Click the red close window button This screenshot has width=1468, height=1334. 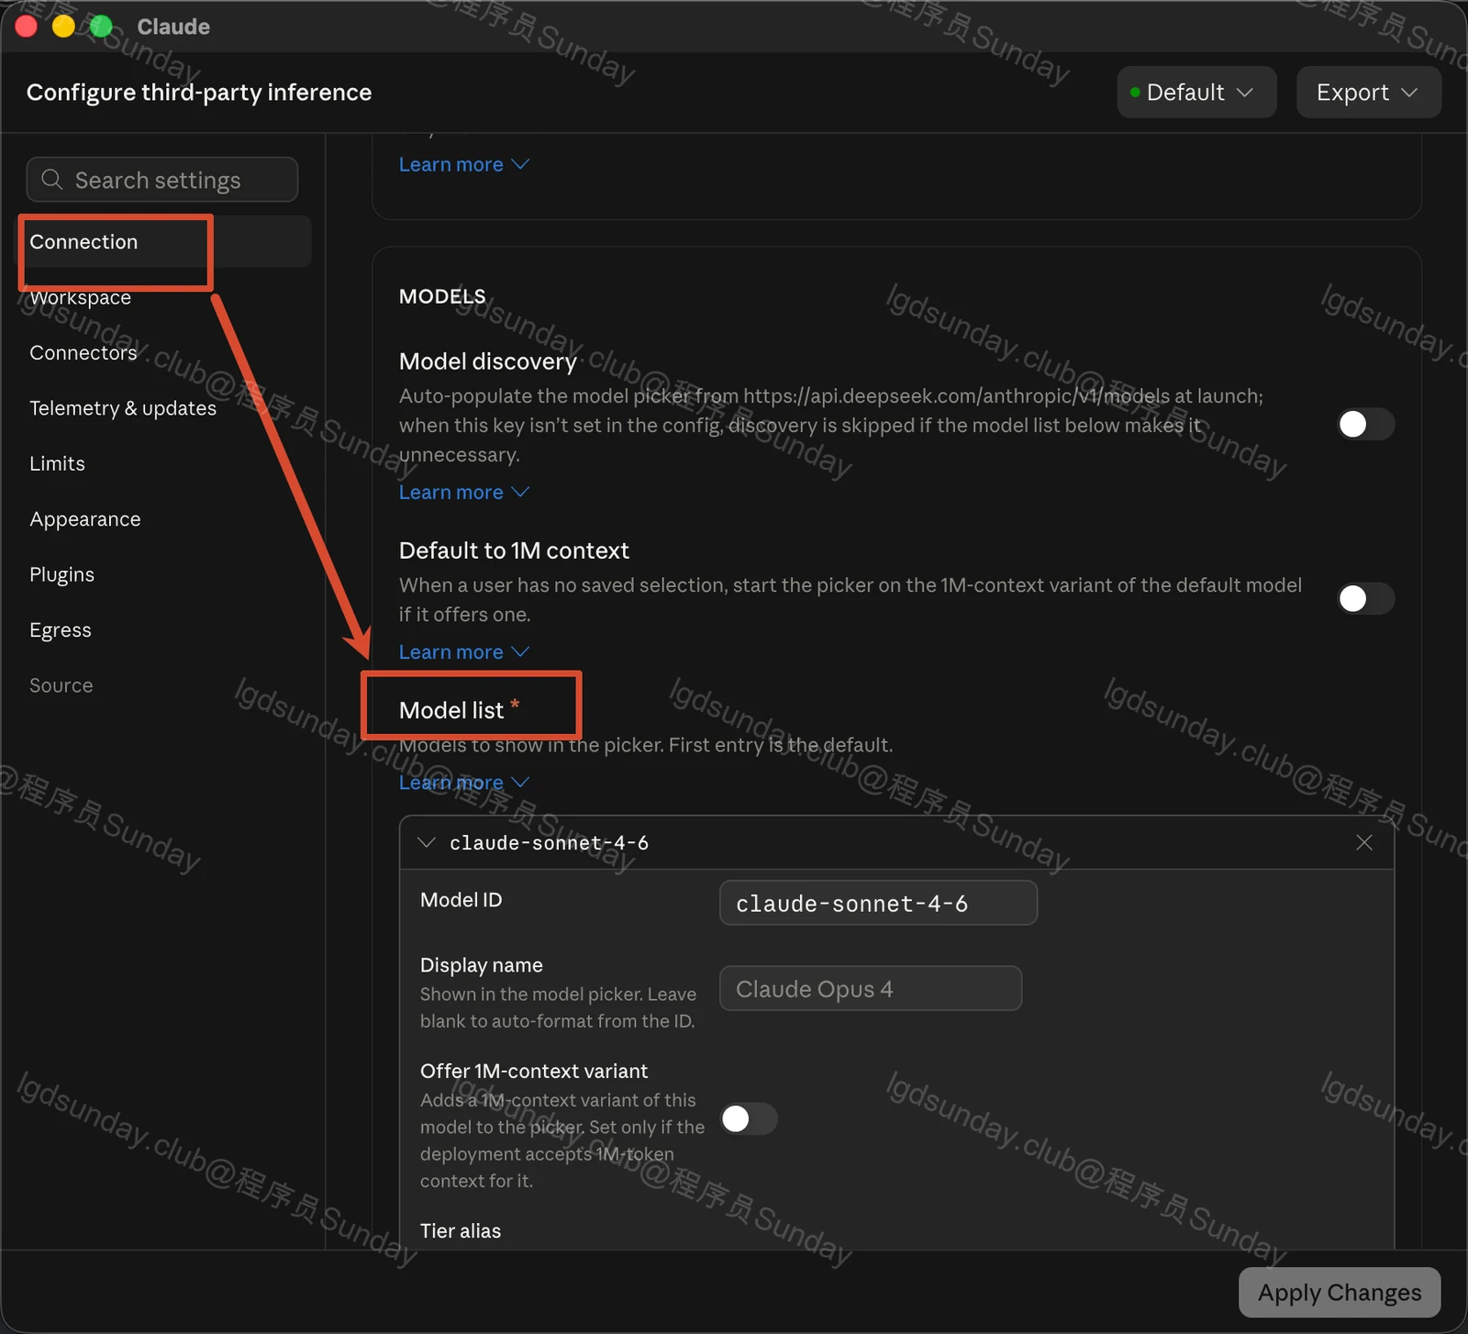tap(27, 26)
